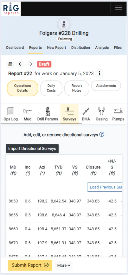Viewport: 128px width, 275px height.
Task: Click the Submit Report button
Action: click(x=30, y=265)
